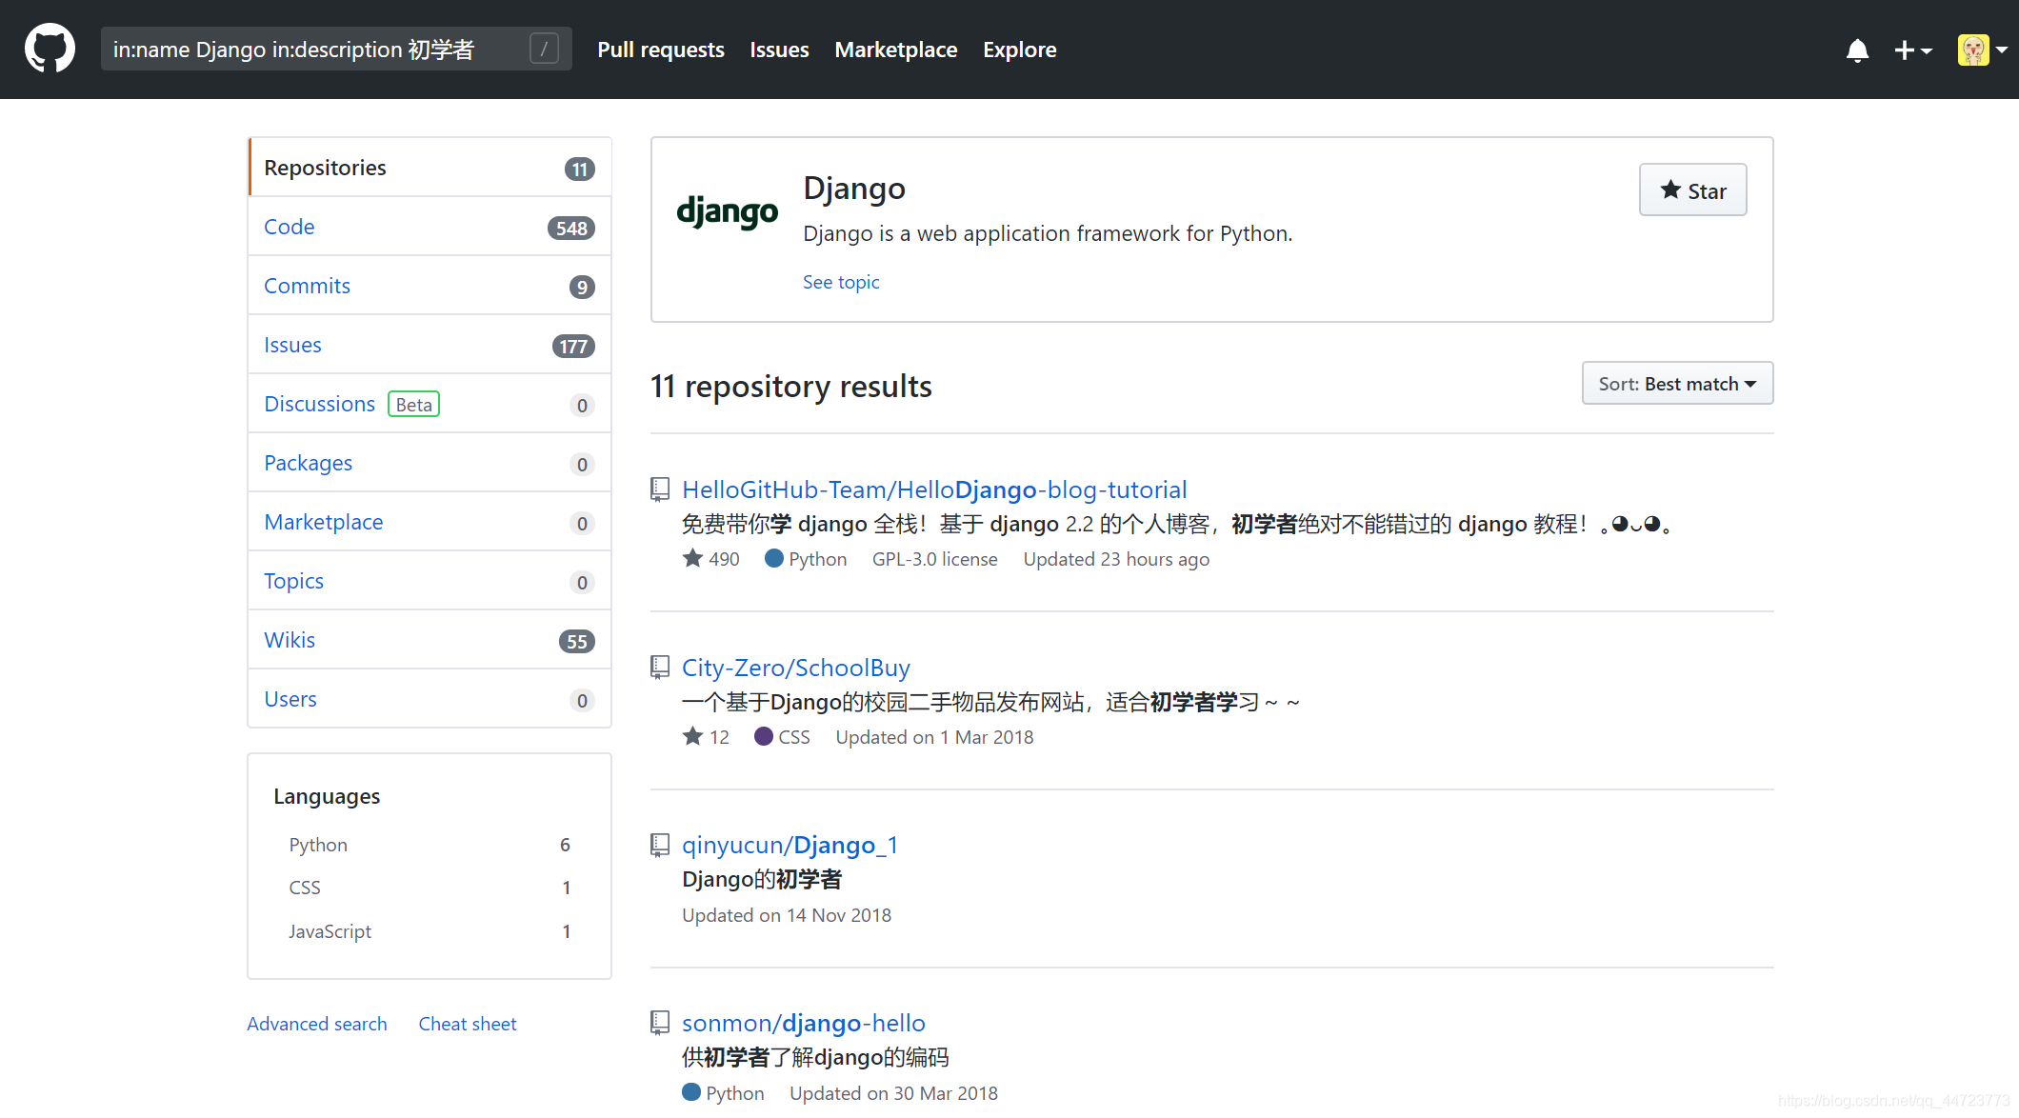Filter results by Python language
Screen dimensions: 2019x1118
tap(430, 845)
